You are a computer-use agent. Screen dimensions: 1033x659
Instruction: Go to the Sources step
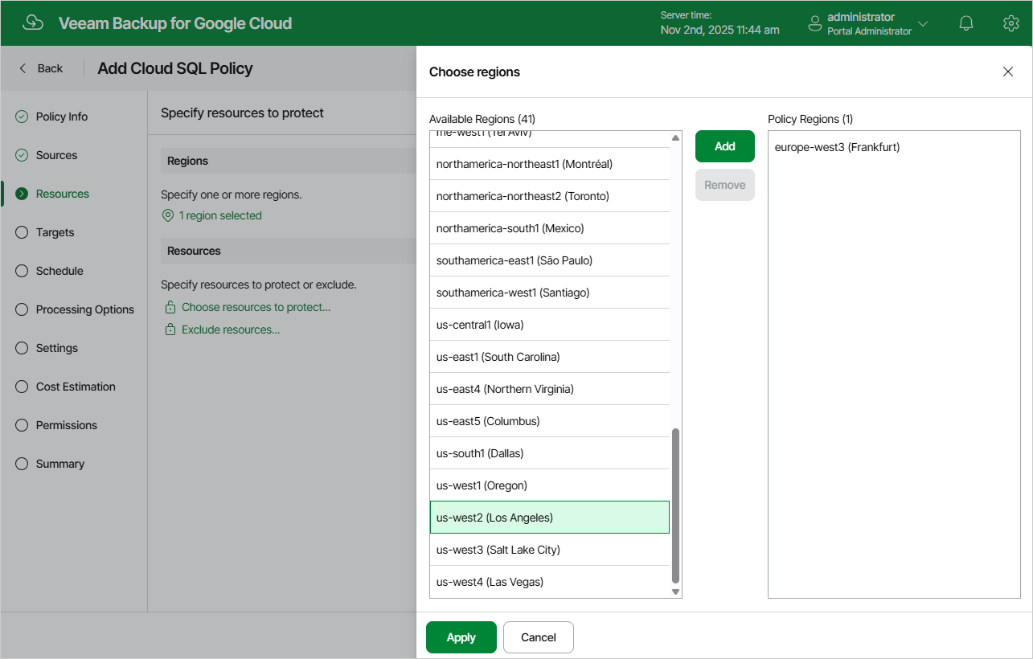(57, 155)
